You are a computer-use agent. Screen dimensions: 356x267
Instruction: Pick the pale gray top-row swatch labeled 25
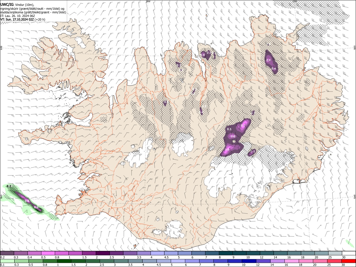tap(335, 253)
